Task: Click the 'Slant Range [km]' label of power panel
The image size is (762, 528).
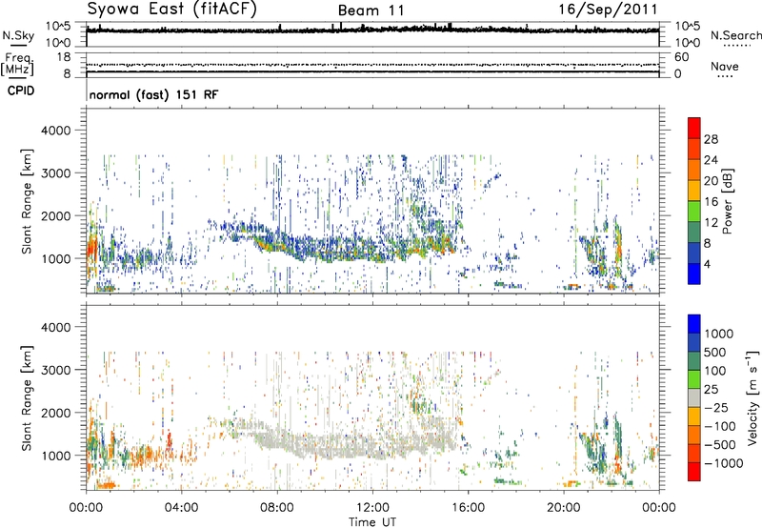Action: pyautogui.click(x=27, y=201)
